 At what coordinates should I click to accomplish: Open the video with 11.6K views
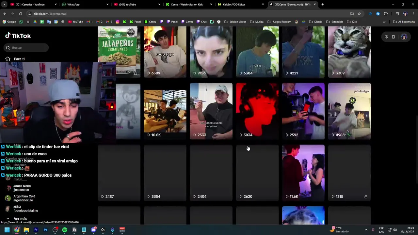pos(303,173)
